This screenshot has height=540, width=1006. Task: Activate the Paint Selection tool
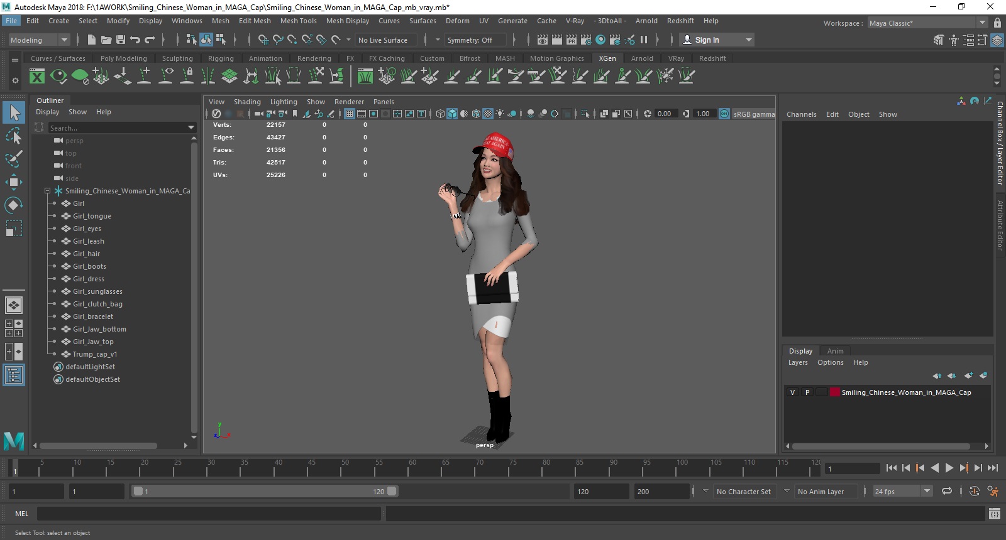pyautogui.click(x=14, y=158)
